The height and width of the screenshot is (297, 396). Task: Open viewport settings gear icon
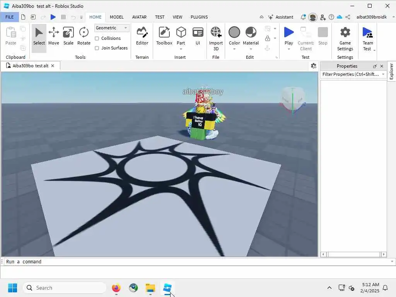click(313, 66)
